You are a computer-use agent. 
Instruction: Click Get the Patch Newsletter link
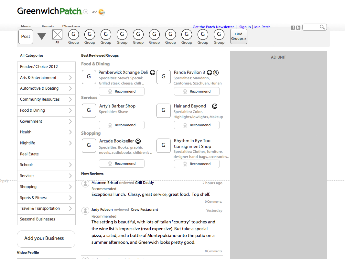(213, 27)
